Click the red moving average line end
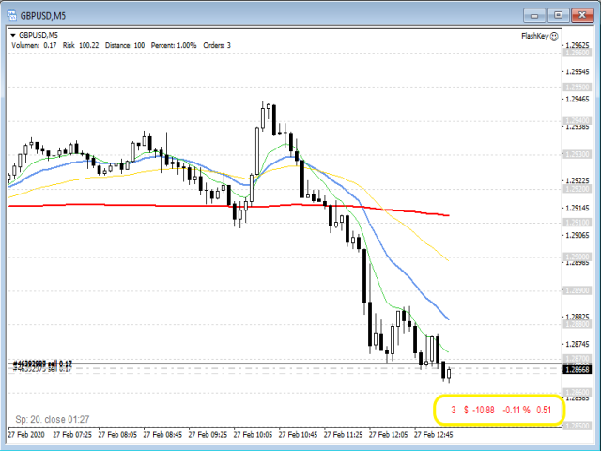This screenshot has width=601, height=451. click(x=447, y=215)
